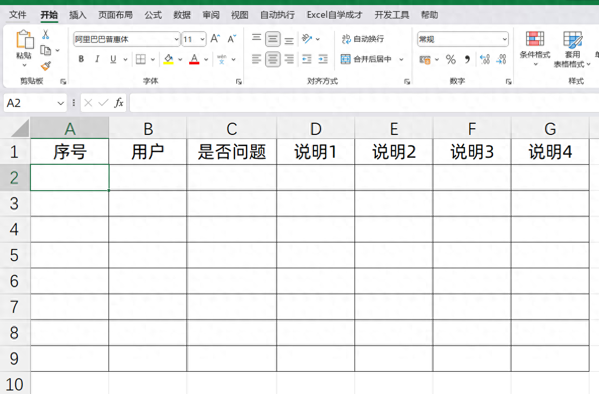Open merge and center dropdown arrow
599x394 pixels.
pyautogui.click(x=402, y=59)
